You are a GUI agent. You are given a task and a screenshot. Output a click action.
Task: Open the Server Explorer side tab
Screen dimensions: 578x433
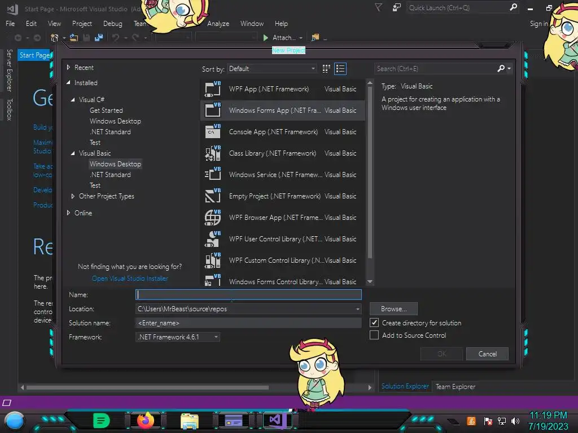click(x=10, y=70)
